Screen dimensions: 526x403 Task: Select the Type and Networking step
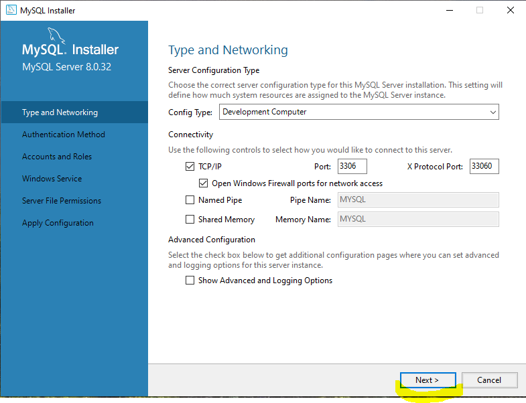click(x=74, y=112)
